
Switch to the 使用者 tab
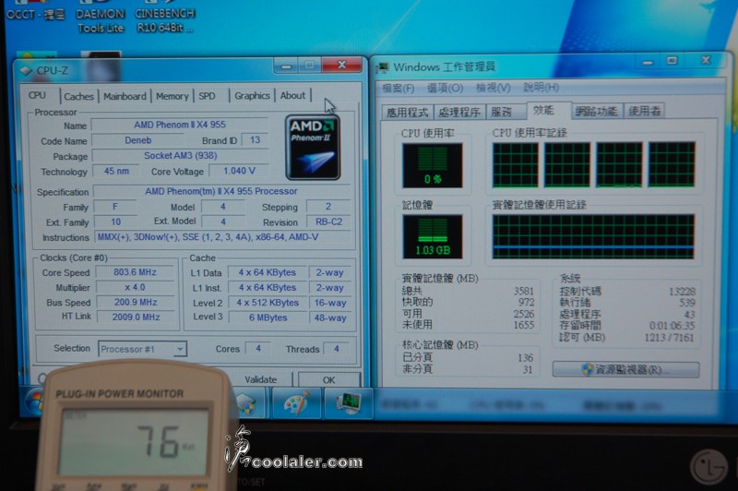pyautogui.click(x=644, y=111)
